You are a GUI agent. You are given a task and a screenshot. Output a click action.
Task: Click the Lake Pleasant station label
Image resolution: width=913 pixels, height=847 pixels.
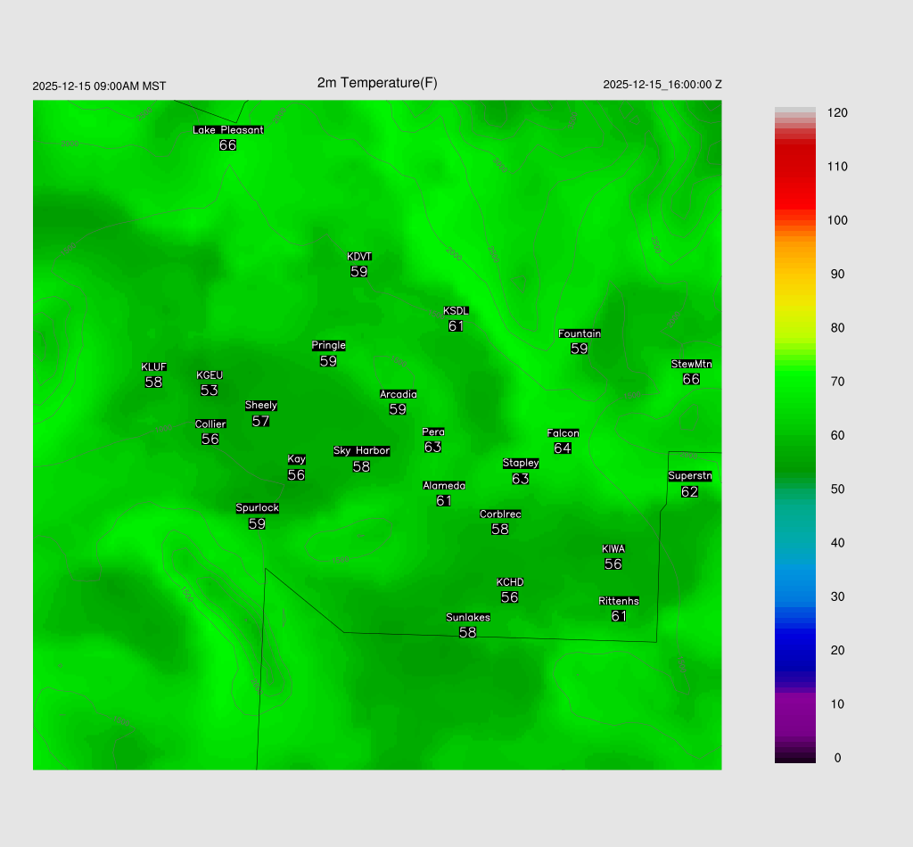click(x=228, y=130)
